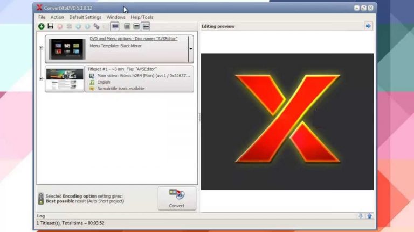Viewport: 414px width, 232px height.
Task: Click the Save project floppy icon
Action: [x=51, y=26]
